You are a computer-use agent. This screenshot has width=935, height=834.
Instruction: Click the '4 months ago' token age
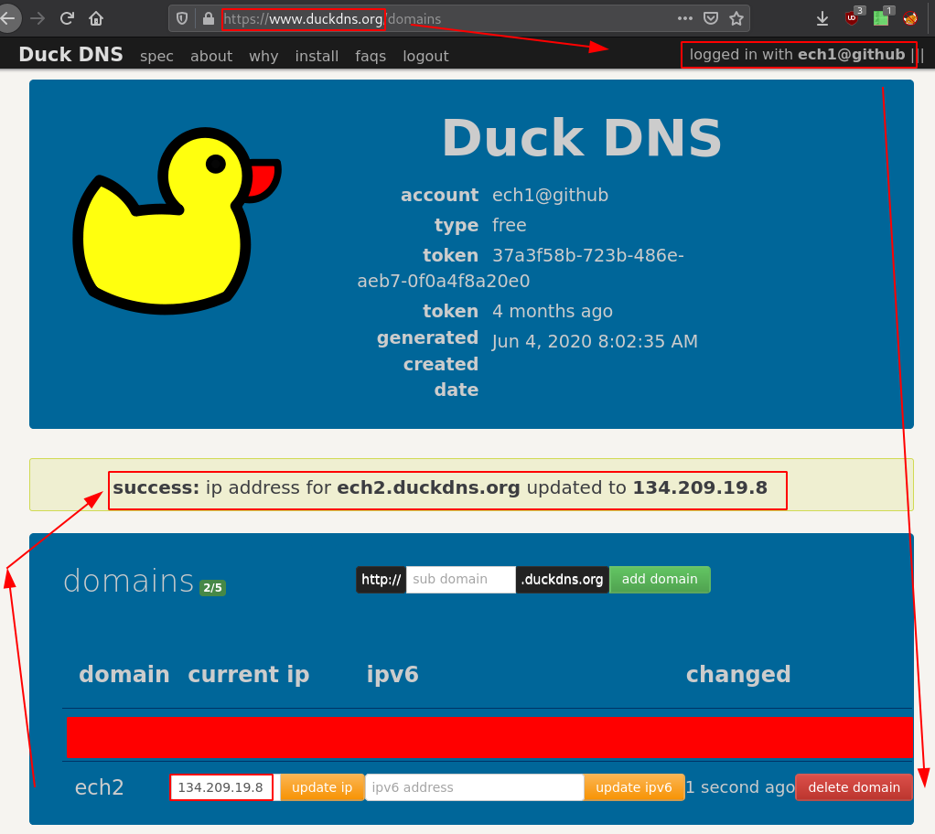tap(553, 311)
